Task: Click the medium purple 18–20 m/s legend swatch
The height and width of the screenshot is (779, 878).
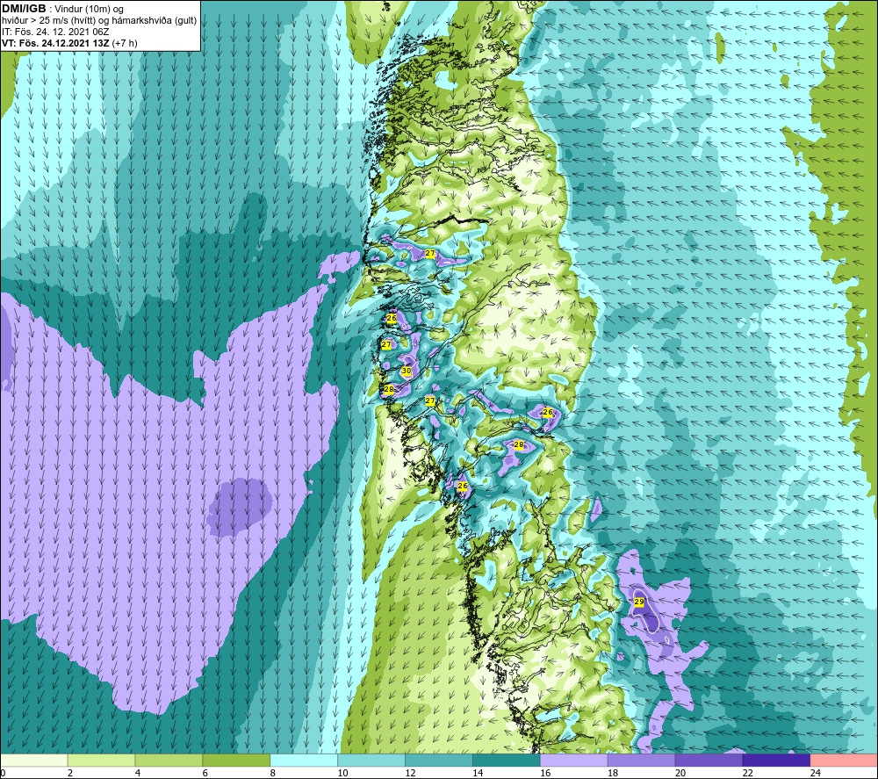Action: coord(641,761)
